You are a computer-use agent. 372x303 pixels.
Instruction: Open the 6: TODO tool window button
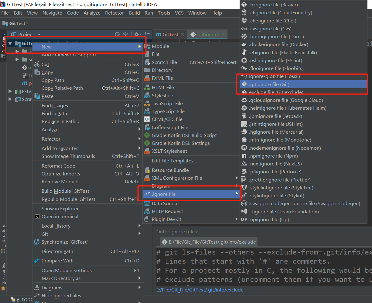pyautogui.click(x=22, y=300)
